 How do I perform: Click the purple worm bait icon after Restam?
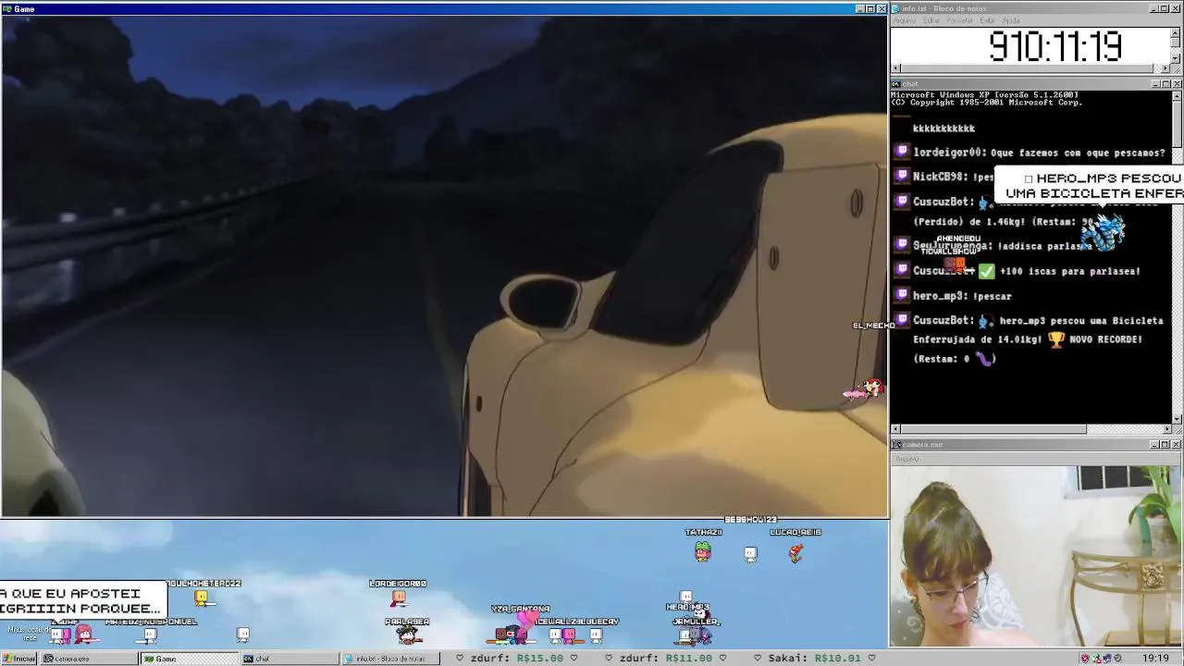point(985,359)
